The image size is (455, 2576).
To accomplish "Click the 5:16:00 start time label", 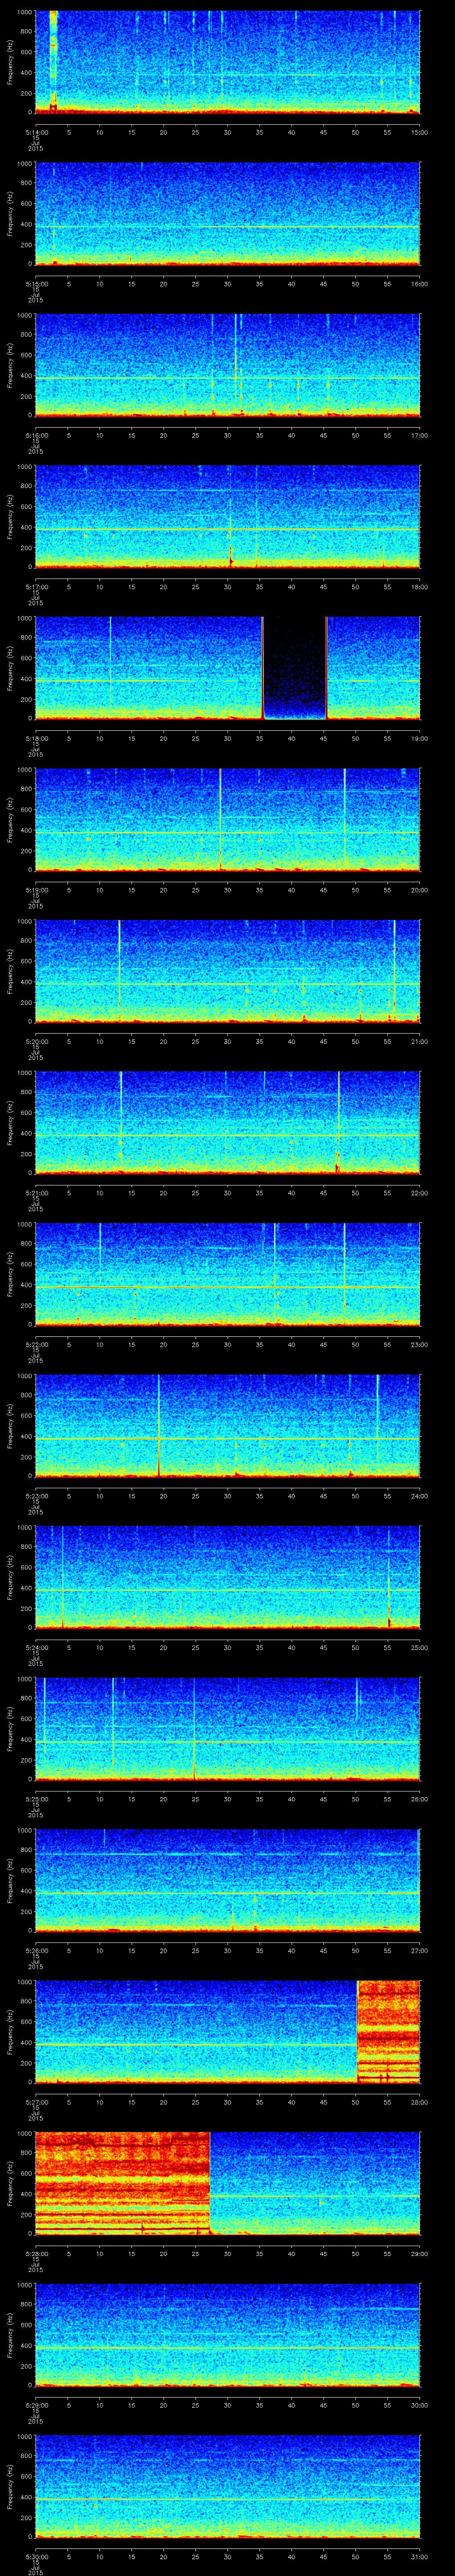I will point(36,436).
